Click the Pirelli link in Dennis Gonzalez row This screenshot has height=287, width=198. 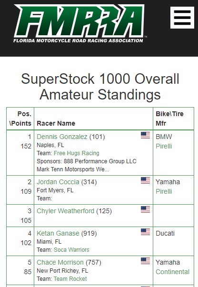[x=164, y=146]
